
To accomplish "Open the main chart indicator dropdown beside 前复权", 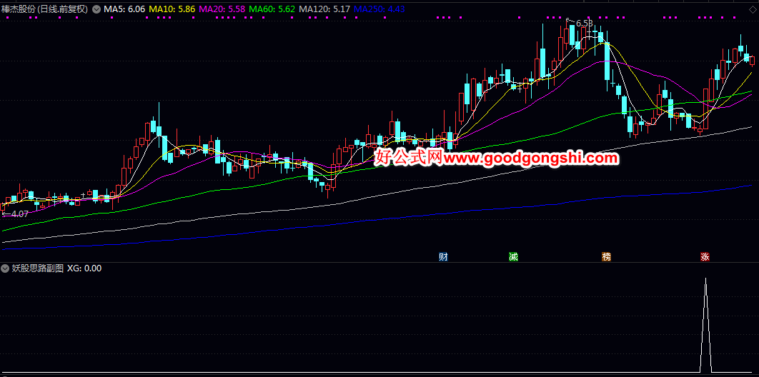I will pyautogui.click(x=96, y=9).
